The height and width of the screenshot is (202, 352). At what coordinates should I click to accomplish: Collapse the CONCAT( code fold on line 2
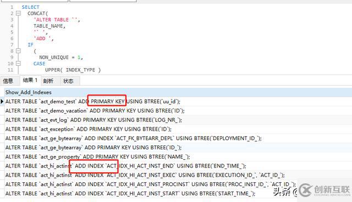tap(18, 13)
